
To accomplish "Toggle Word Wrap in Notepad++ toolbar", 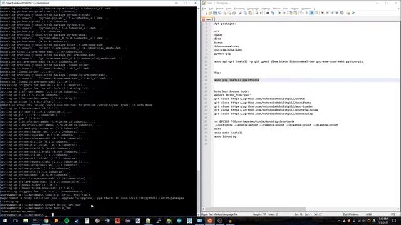I will [x=302, y=13].
